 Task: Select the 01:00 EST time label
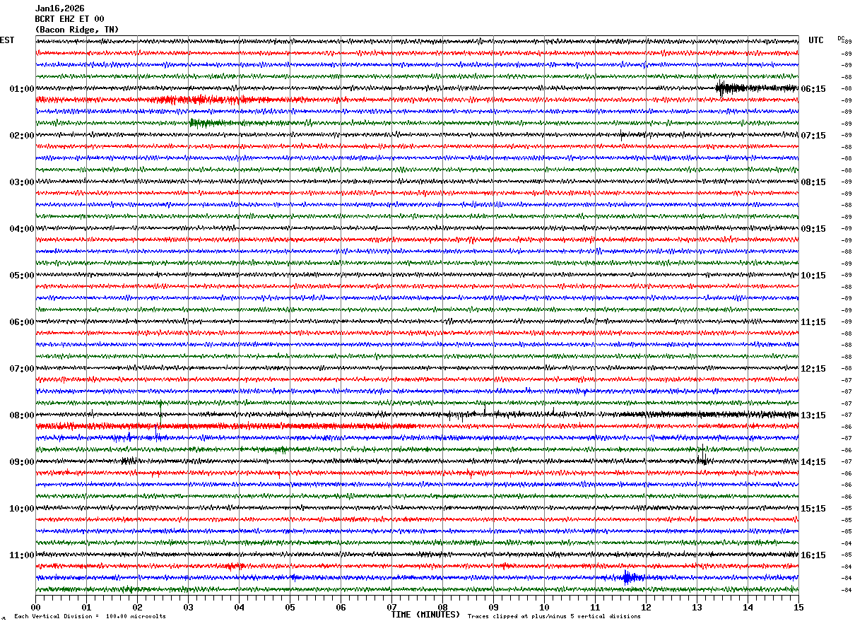[x=22, y=89]
